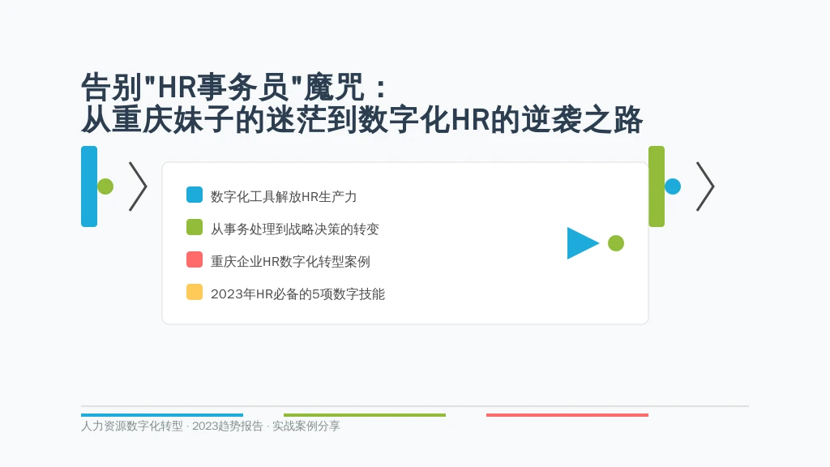Click the red square bullet for 重庆企业HR

[x=195, y=259]
